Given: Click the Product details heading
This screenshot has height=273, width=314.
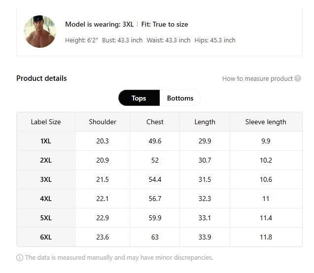Looking at the screenshot, I should coord(41,78).
